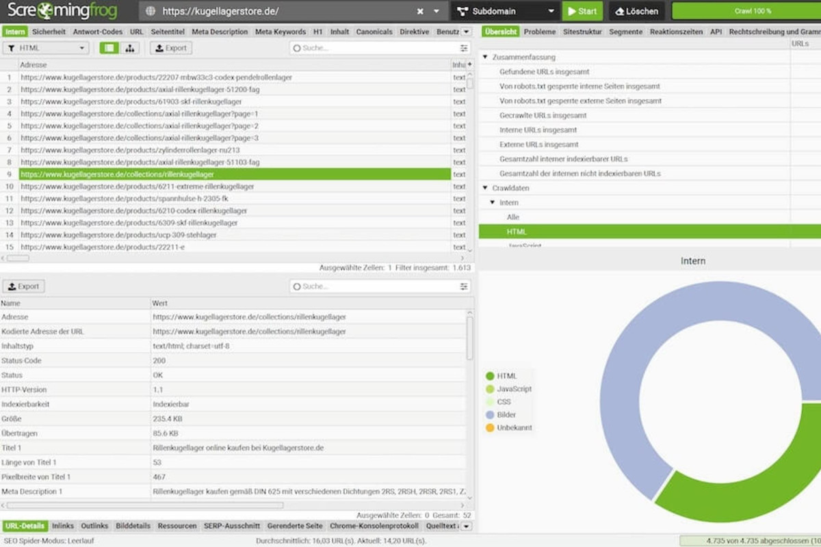Open the Subdomain crawl mode dropdown
The height and width of the screenshot is (547, 821).
[505, 12]
